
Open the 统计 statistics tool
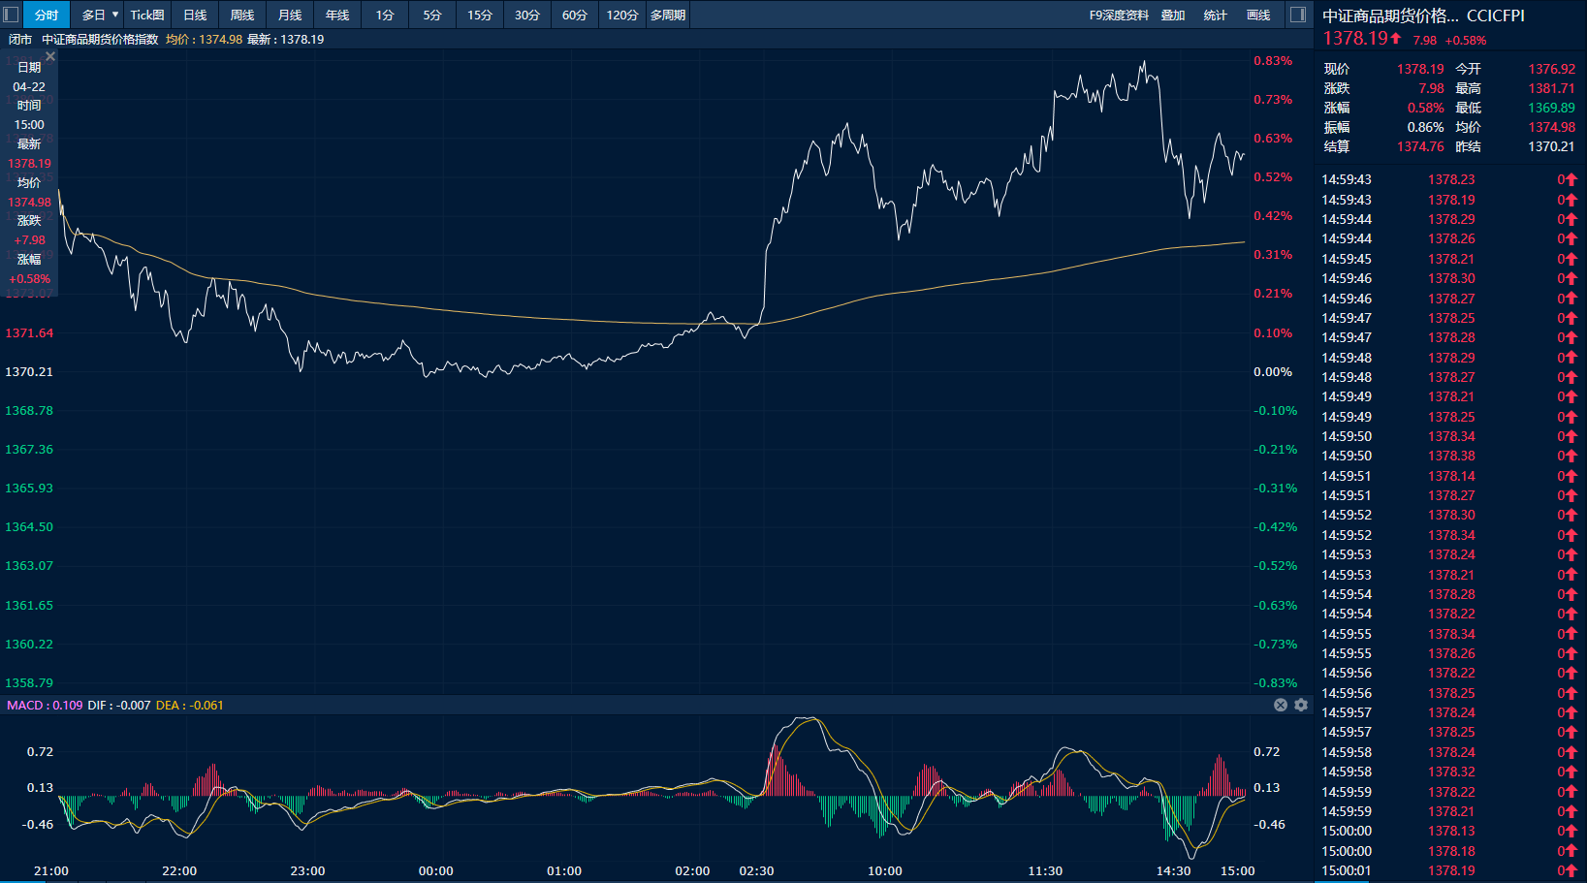tap(1215, 15)
